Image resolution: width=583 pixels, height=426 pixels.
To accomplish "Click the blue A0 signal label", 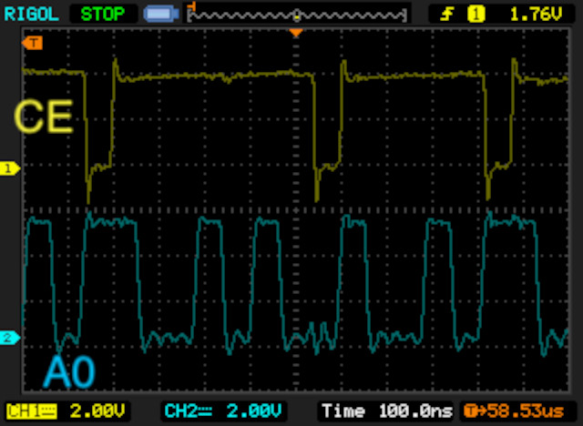I will [x=69, y=371].
